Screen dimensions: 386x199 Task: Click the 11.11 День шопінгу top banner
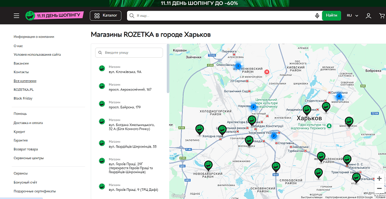tap(199, 3)
